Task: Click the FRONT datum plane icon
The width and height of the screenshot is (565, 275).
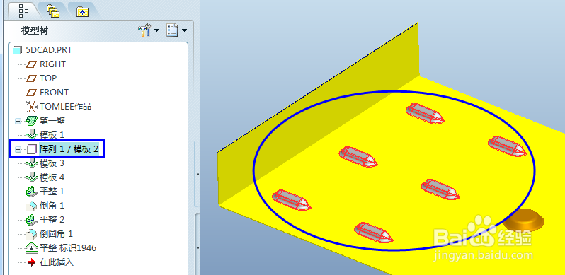Action: click(x=32, y=93)
